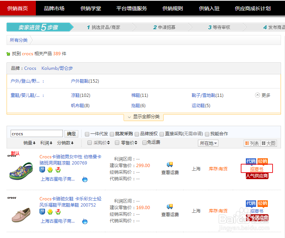Click 授 authorization badge of product 200752

click(42, 211)
